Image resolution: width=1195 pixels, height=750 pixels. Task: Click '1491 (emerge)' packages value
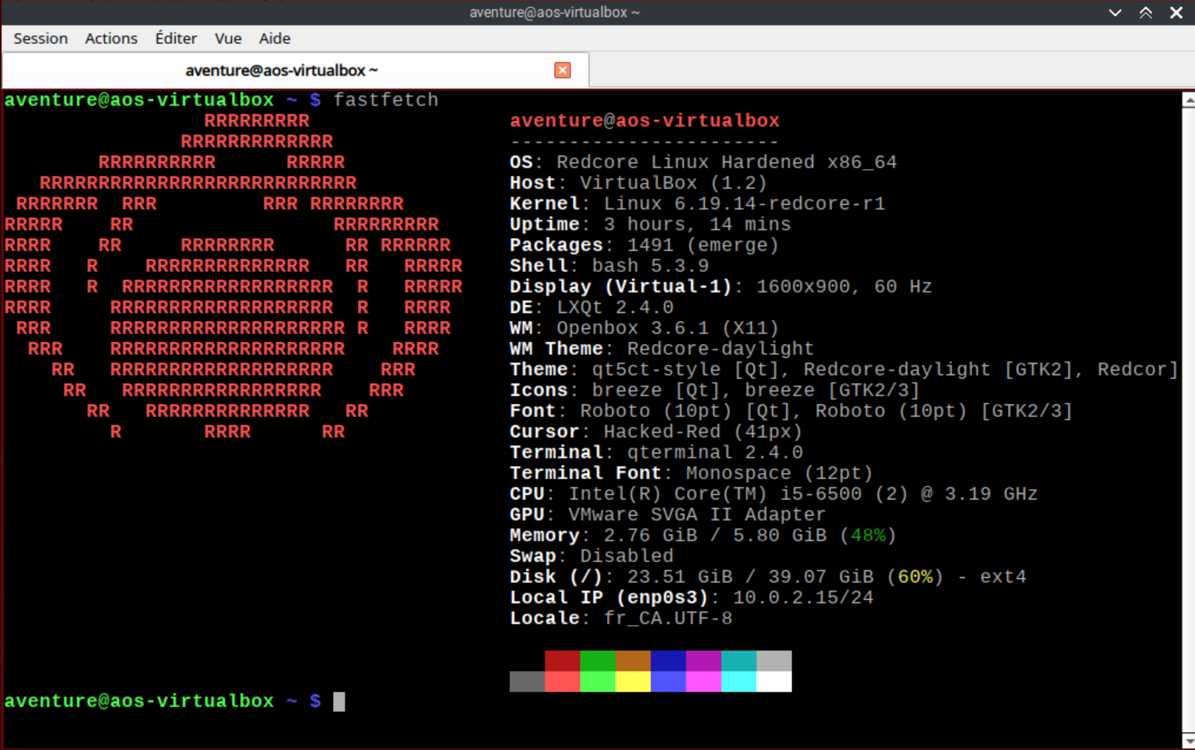[x=703, y=245]
